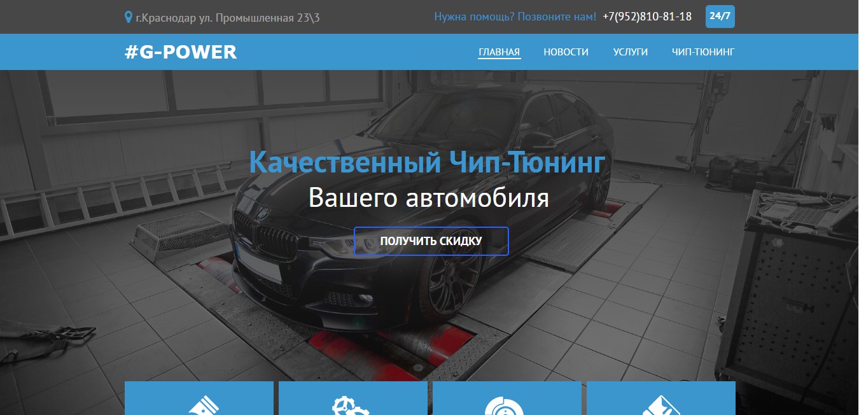
Task: Open the paint brush icon service card
Action: [661, 398]
